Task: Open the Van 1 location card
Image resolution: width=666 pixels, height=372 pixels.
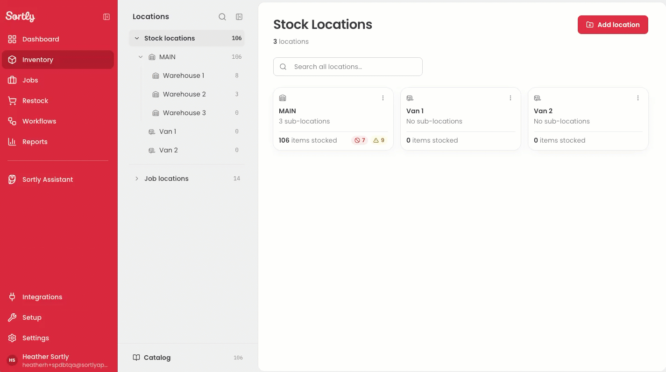Action: pos(461,119)
